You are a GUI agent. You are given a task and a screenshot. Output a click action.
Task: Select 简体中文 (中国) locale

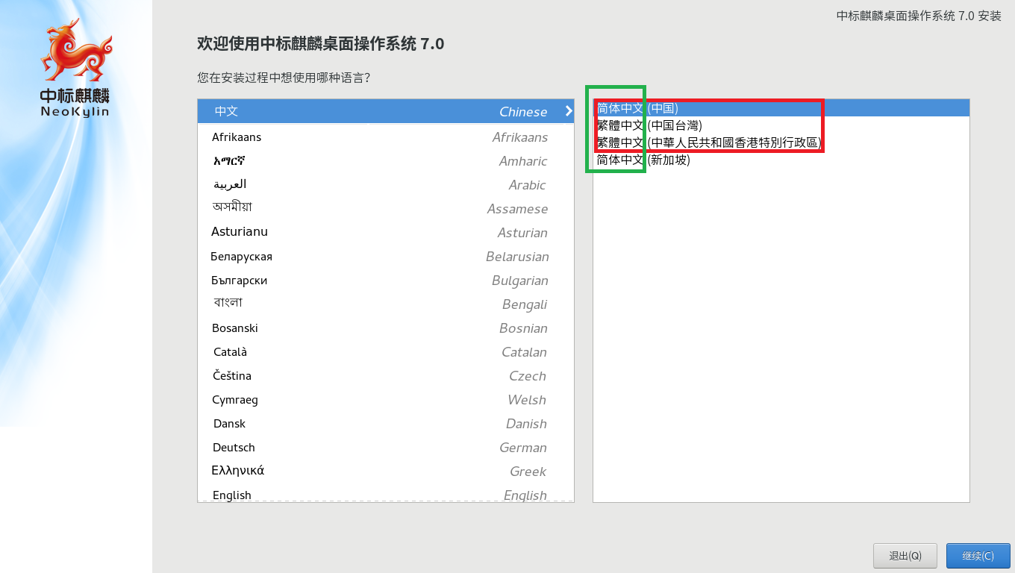781,108
